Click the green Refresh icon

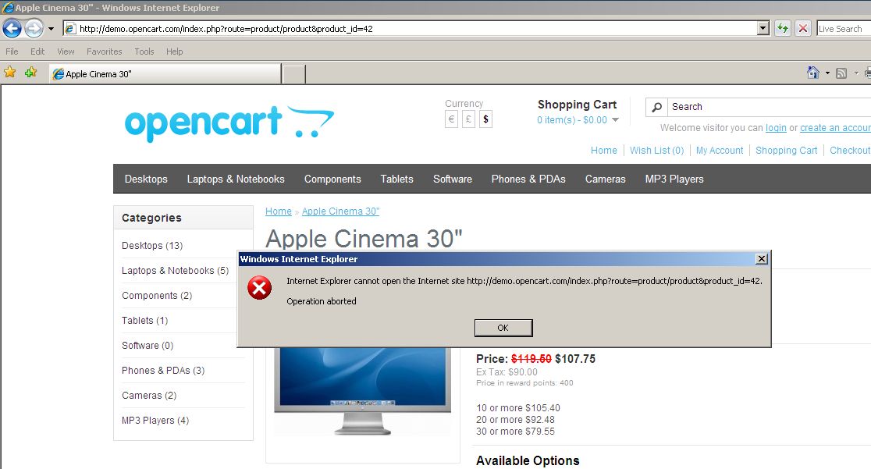click(783, 28)
